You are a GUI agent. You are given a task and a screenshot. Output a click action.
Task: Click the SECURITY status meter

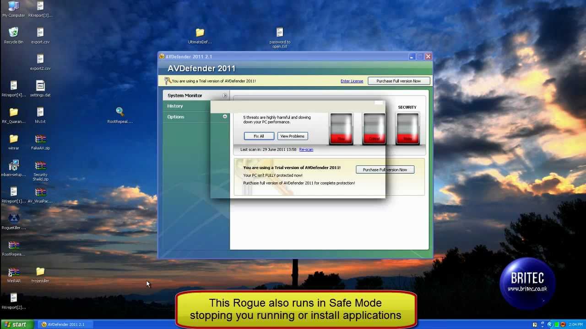tap(407, 128)
